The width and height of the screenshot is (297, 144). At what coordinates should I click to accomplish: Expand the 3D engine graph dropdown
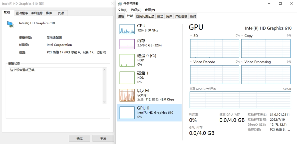click(191, 36)
